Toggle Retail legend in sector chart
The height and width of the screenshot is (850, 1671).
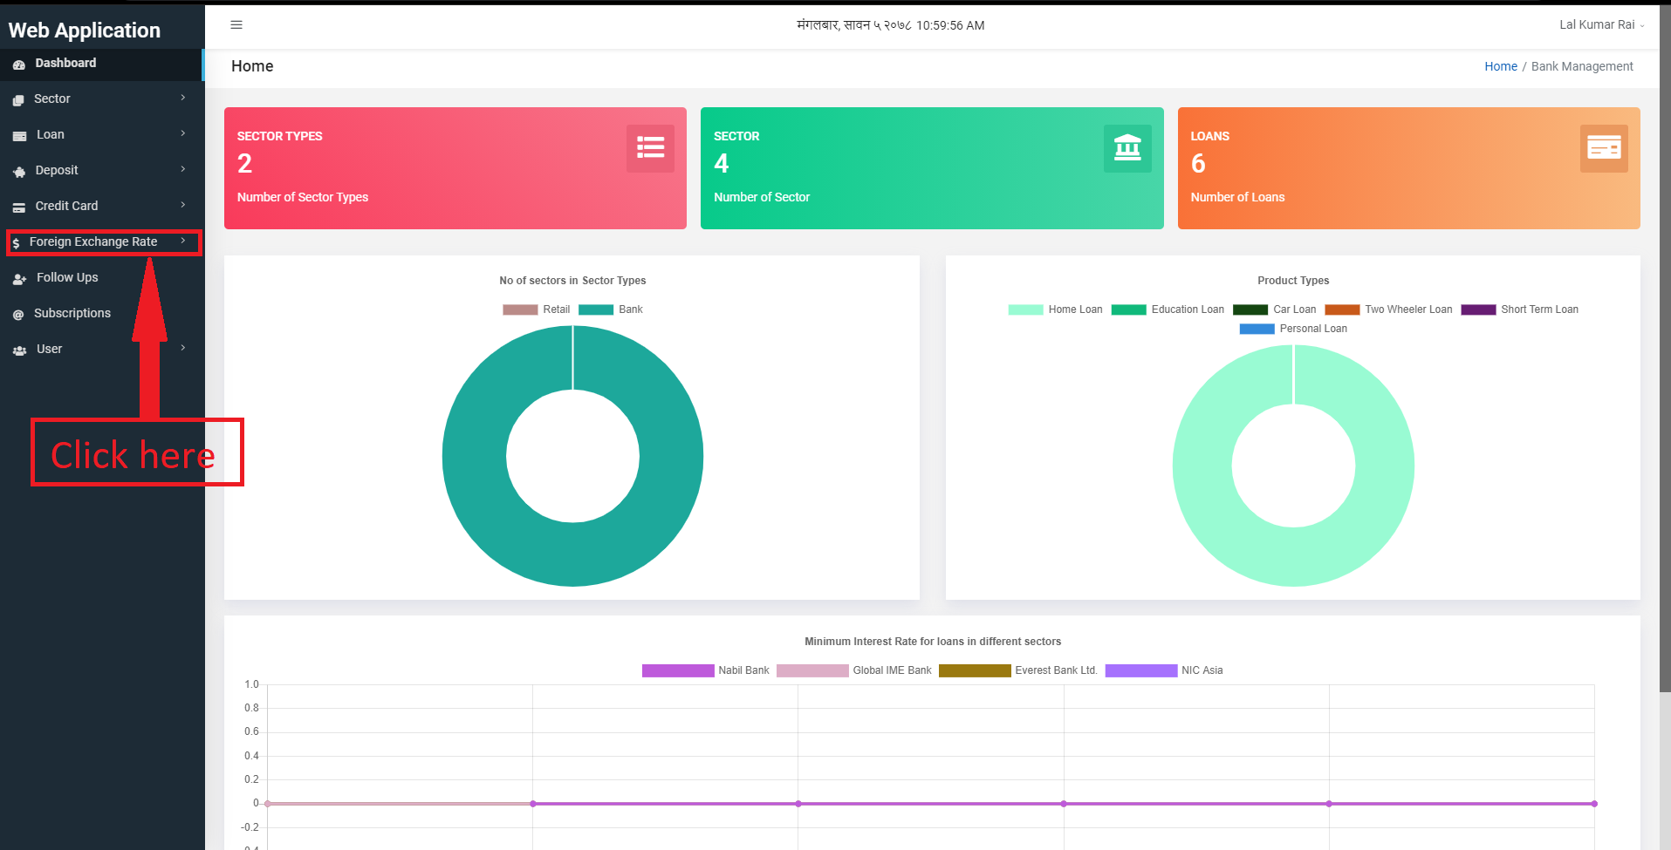click(x=536, y=309)
